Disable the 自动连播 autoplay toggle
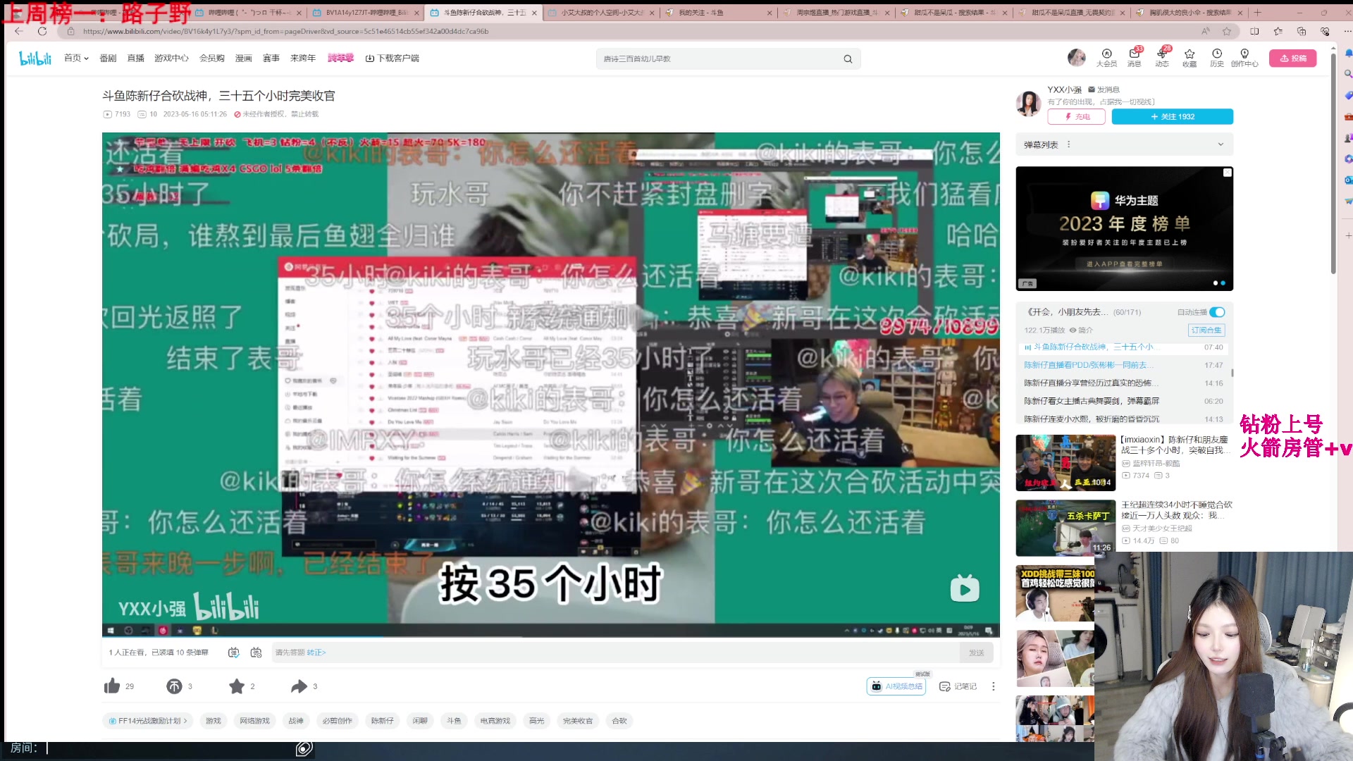The width and height of the screenshot is (1353, 761). [1218, 311]
